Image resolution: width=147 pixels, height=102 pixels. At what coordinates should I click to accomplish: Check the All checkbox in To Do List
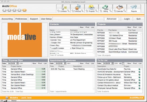(x=123, y=63)
